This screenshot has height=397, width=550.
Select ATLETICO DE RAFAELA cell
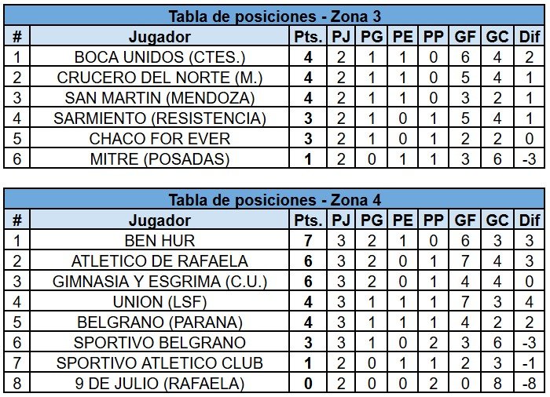click(160, 261)
